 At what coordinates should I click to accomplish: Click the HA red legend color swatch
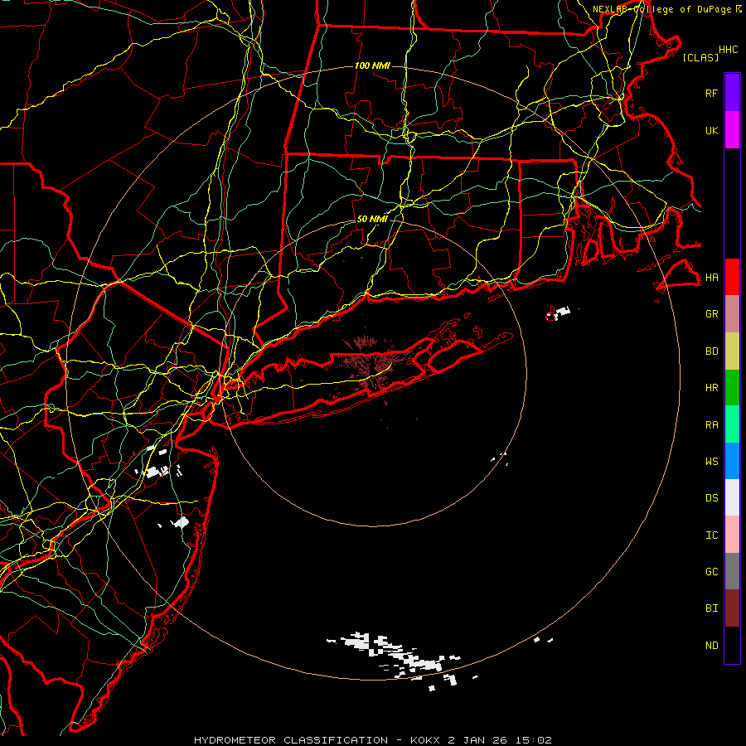(732, 277)
